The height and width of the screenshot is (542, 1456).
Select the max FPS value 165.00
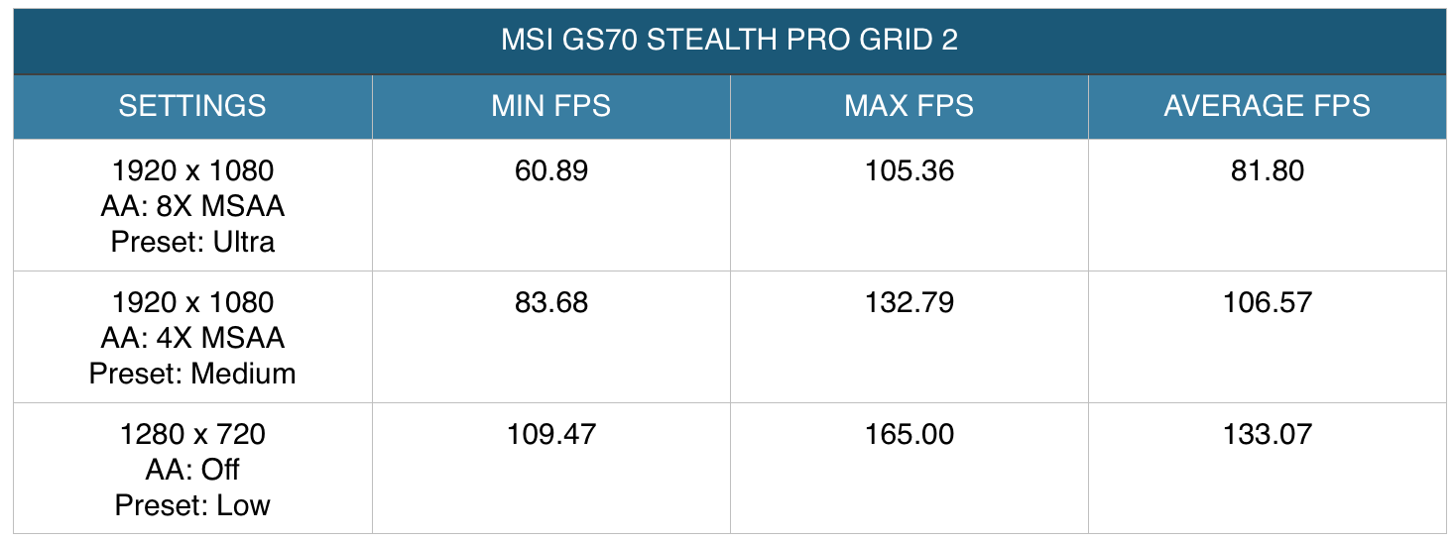[x=909, y=434]
